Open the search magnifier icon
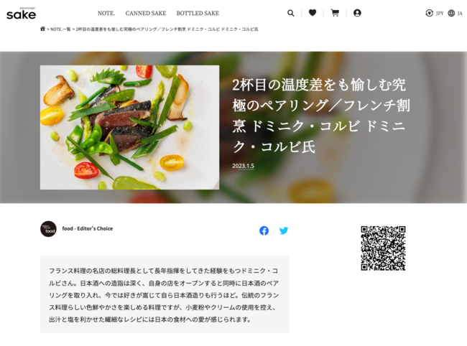The width and height of the screenshot is (467, 346). pyautogui.click(x=291, y=13)
